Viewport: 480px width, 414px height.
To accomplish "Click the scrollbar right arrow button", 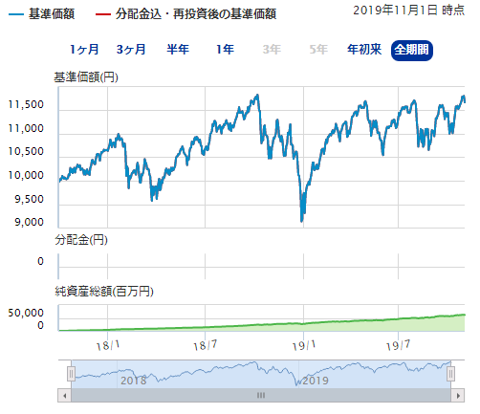I will 458,396.
